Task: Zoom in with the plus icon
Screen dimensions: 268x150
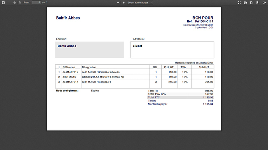Action: pos(124,3)
